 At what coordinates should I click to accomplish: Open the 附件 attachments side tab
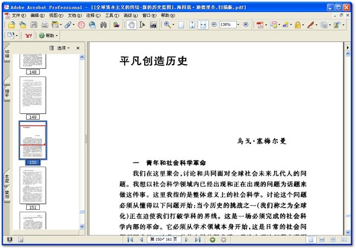click(x=7, y=178)
